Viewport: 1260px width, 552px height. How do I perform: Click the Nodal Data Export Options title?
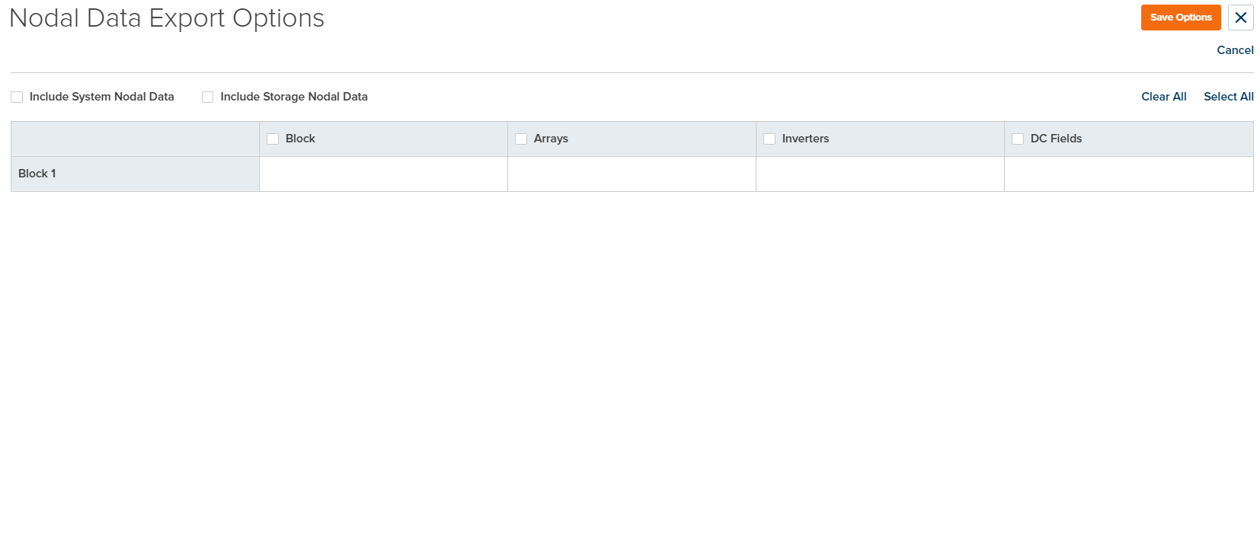167,18
